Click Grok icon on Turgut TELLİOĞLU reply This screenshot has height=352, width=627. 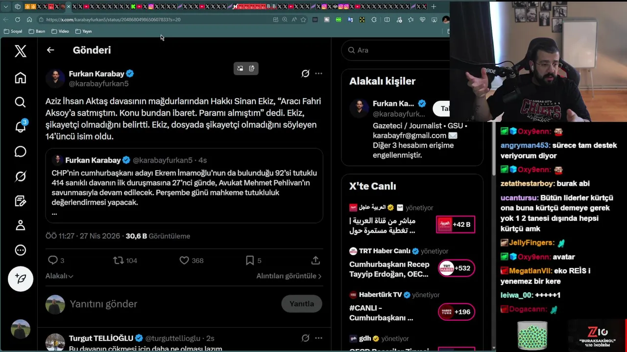(x=305, y=338)
